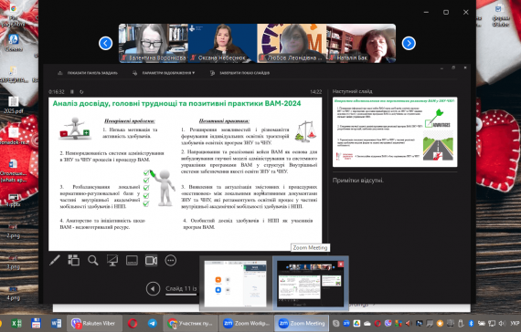Go to the previous slide arrow
The image size is (521, 332).
(153, 288)
